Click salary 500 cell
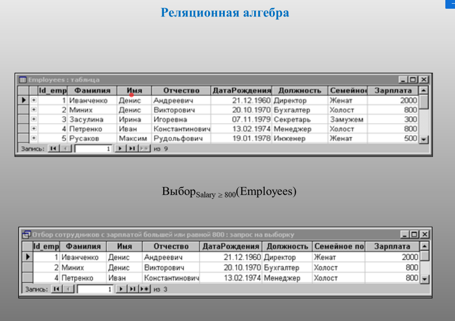455x321 pixels. pyautogui.click(x=393, y=138)
